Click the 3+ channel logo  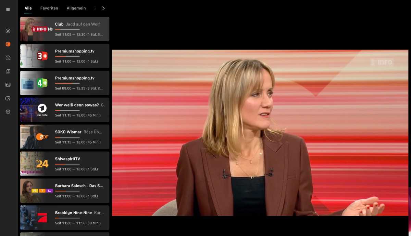click(42, 56)
